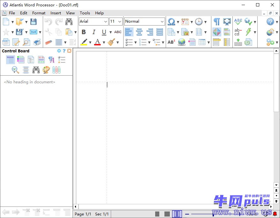Viewport: 280px width, 218px height.
Task: Toggle Bold formatting
Action: click(x=84, y=32)
